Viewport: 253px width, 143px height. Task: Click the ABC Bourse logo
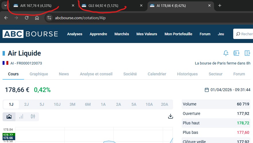(30, 34)
